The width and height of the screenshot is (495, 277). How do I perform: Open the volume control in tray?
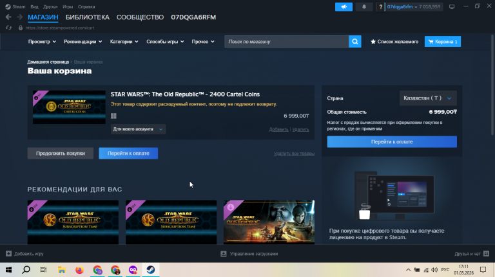[x=434, y=270]
